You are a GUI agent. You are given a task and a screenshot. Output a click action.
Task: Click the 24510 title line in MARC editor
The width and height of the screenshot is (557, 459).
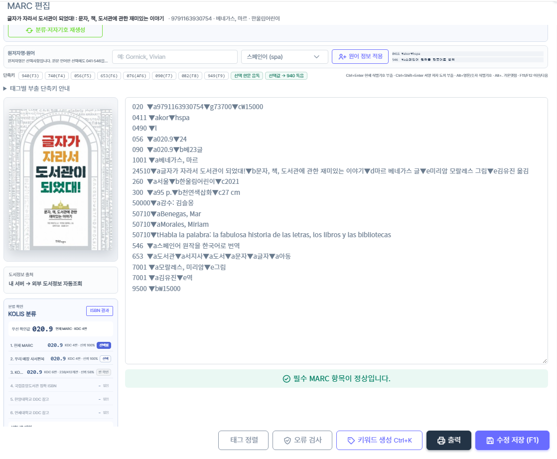[330, 171]
